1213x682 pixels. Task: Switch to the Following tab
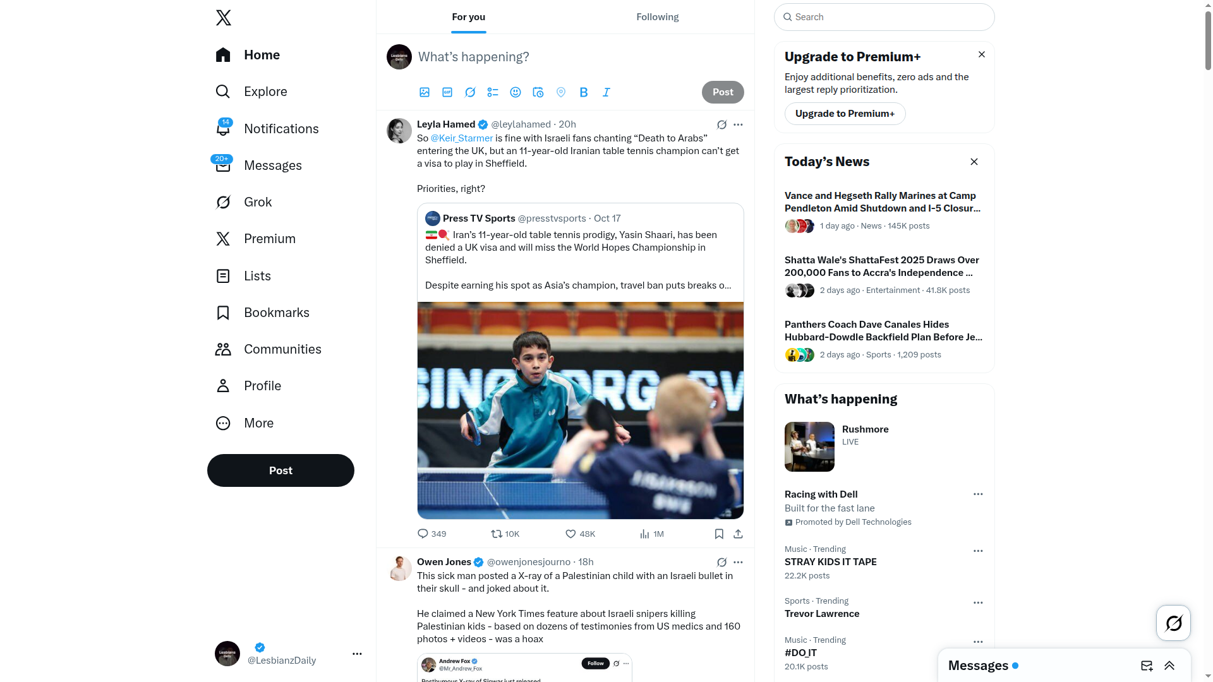tap(657, 17)
